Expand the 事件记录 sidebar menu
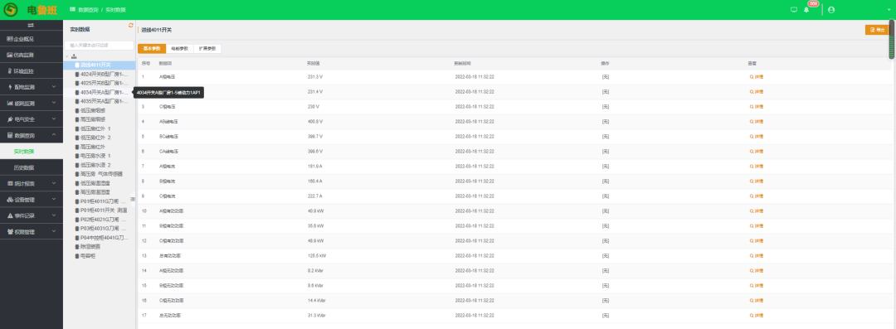This screenshot has height=329, width=896. [32, 216]
